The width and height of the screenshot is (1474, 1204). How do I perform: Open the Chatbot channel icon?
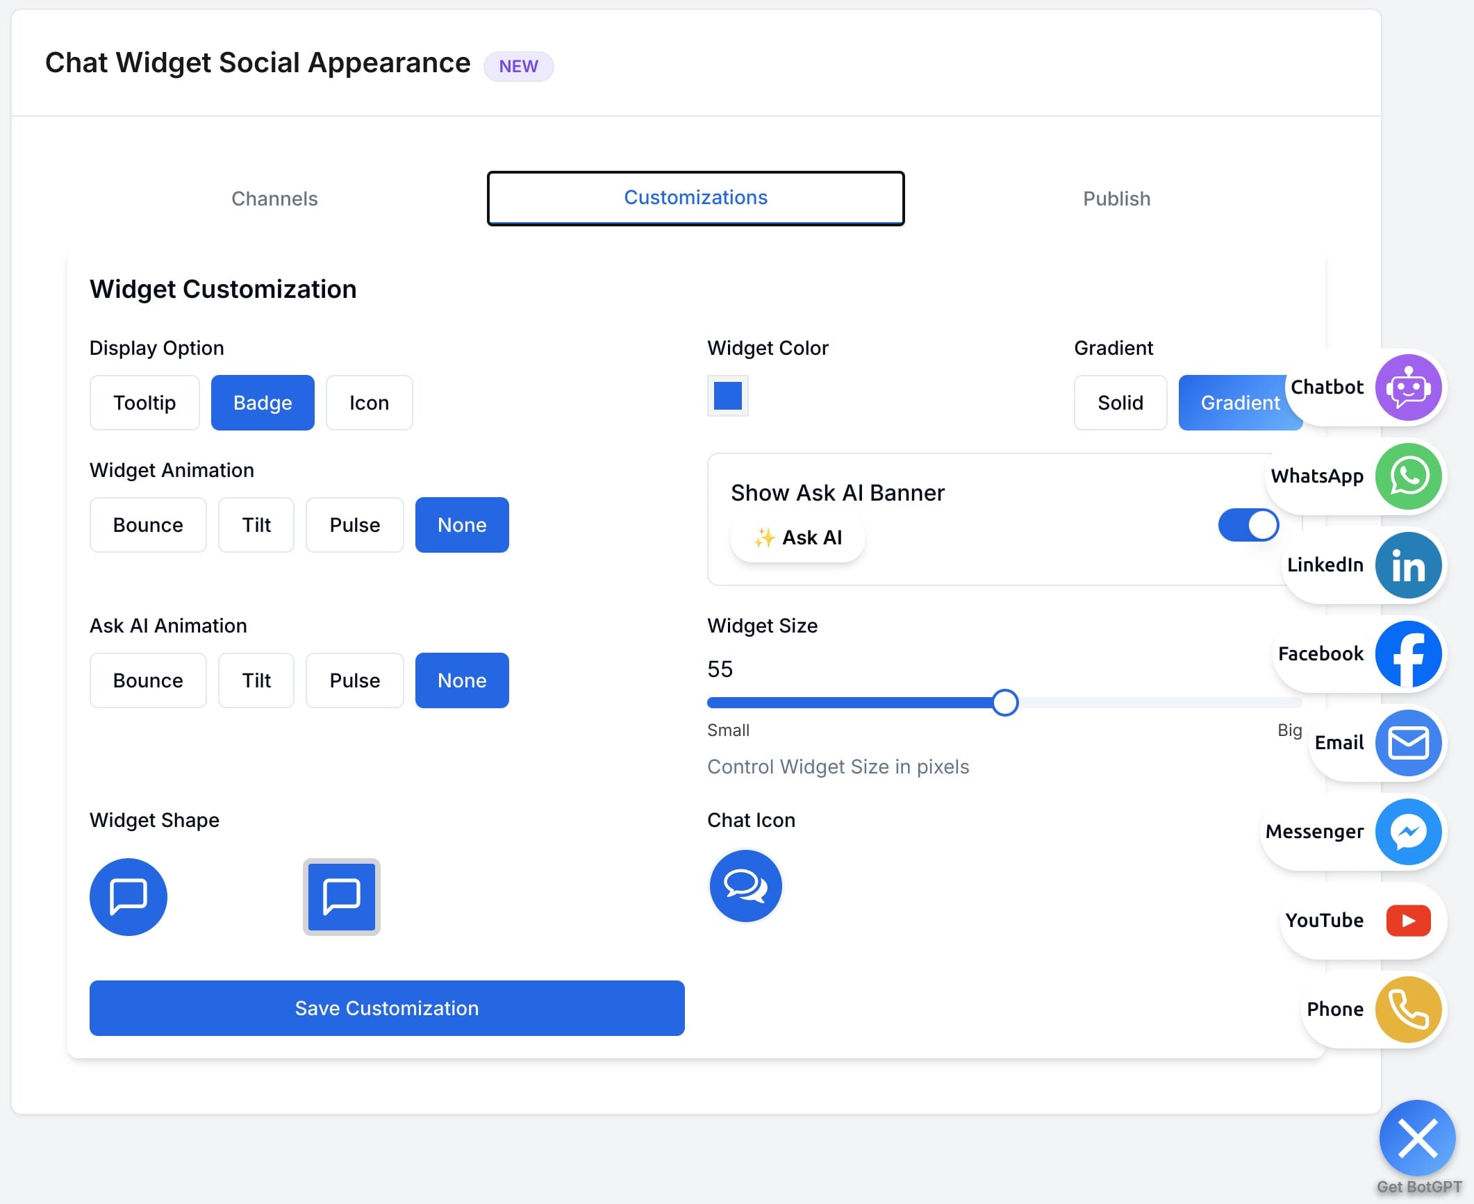(1408, 387)
